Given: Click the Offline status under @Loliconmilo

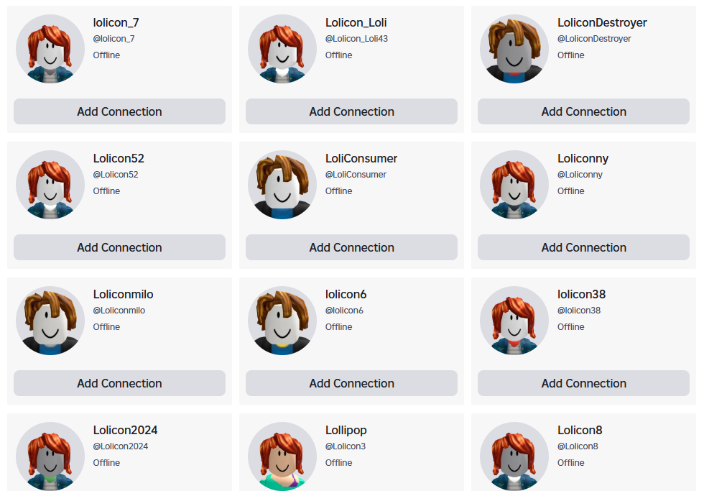Looking at the screenshot, I should click(106, 327).
